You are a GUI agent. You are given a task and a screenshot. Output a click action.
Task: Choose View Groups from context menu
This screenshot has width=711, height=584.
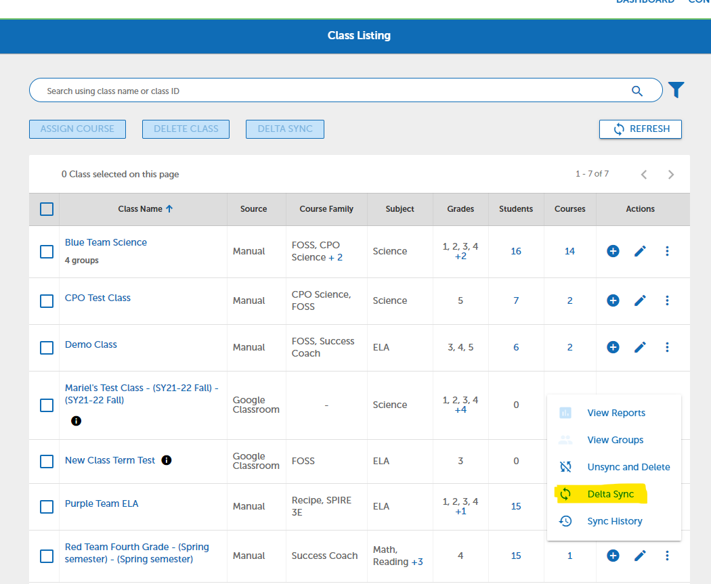pos(614,440)
